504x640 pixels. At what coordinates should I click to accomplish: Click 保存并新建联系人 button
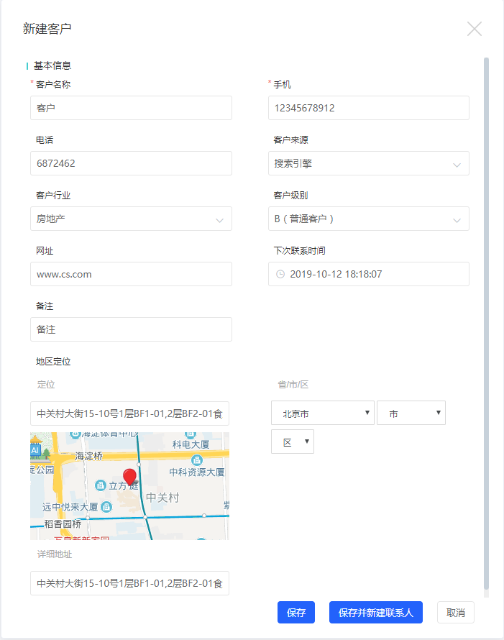pos(375,613)
